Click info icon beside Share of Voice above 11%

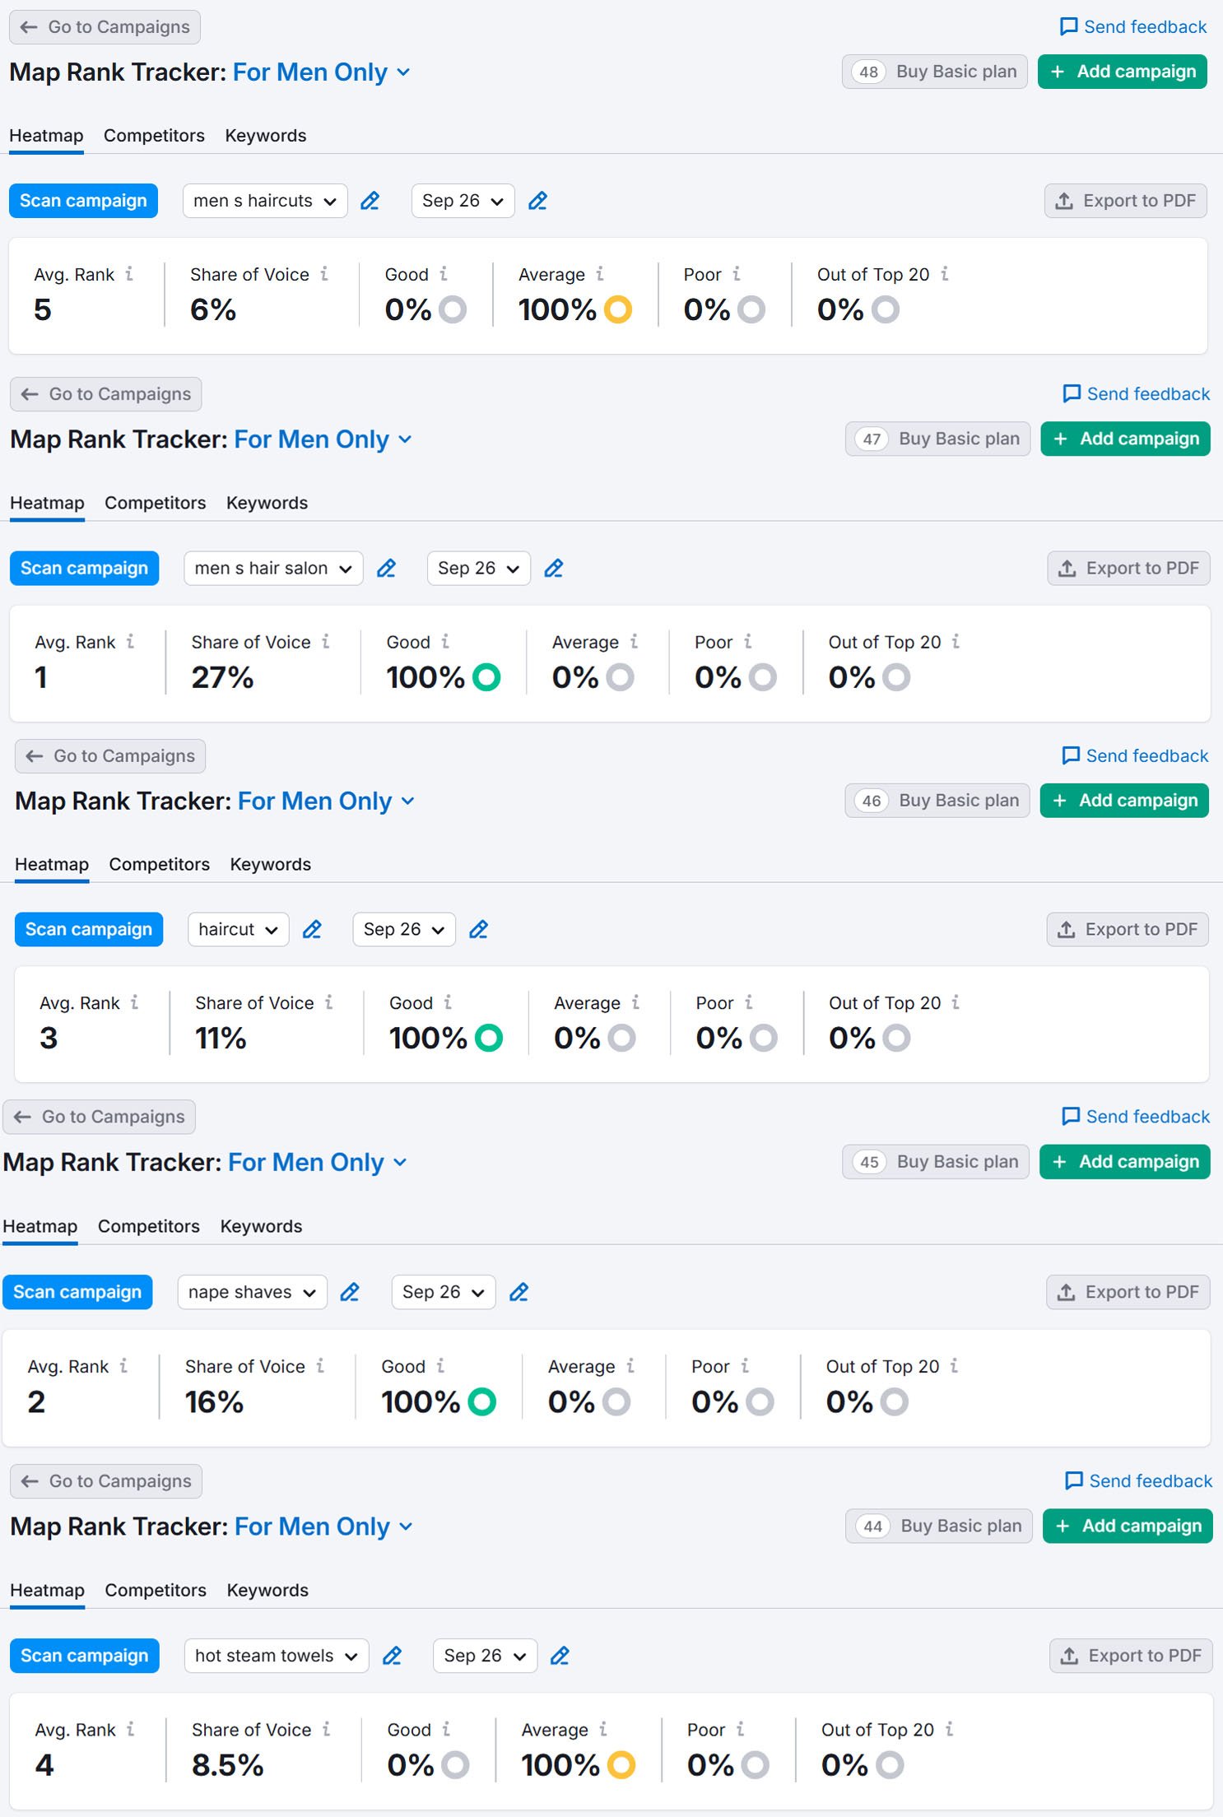click(328, 1002)
